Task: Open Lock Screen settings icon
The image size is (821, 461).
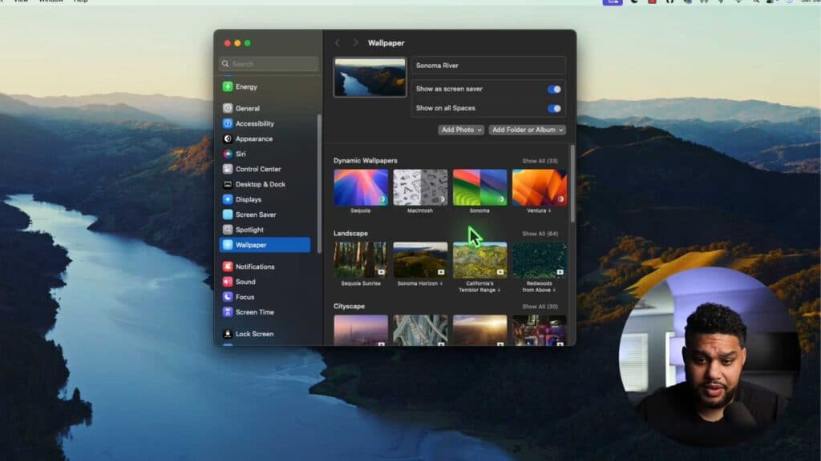Action: tap(227, 334)
